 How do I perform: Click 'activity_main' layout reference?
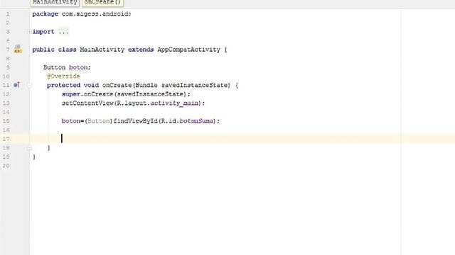coord(174,103)
